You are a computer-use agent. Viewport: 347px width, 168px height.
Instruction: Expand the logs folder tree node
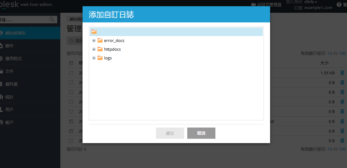pos(94,58)
